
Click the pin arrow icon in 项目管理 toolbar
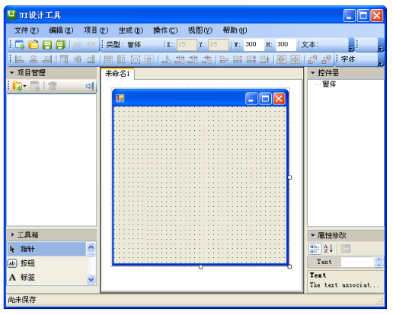click(90, 86)
